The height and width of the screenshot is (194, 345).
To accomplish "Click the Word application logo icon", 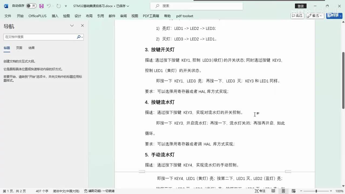I will coord(6,6).
